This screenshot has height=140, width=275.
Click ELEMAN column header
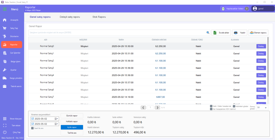pos(235,40)
